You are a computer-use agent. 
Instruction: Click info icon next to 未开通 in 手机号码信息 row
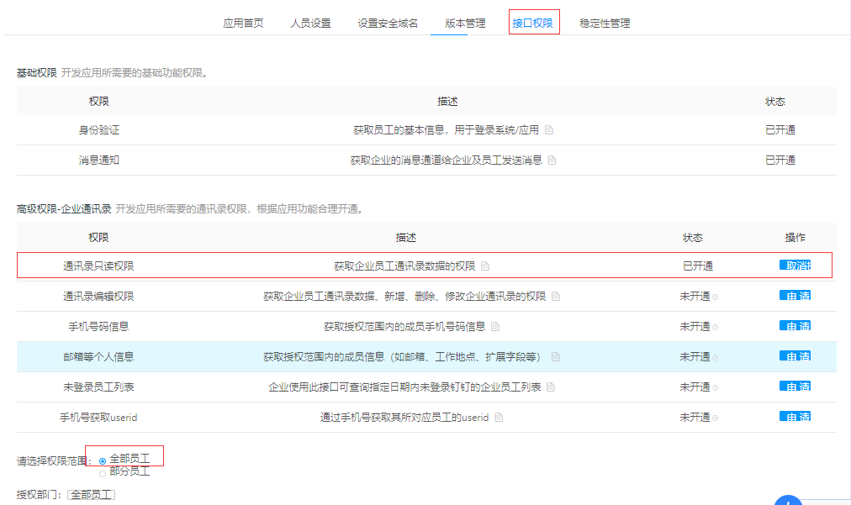point(716,327)
